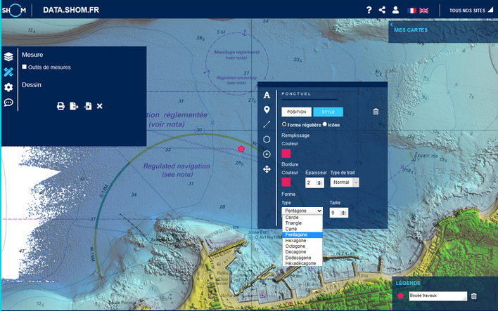Click the LÉGENDE panel header
The width and height of the screenshot is (498, 311).
click(x=408, y=283)
